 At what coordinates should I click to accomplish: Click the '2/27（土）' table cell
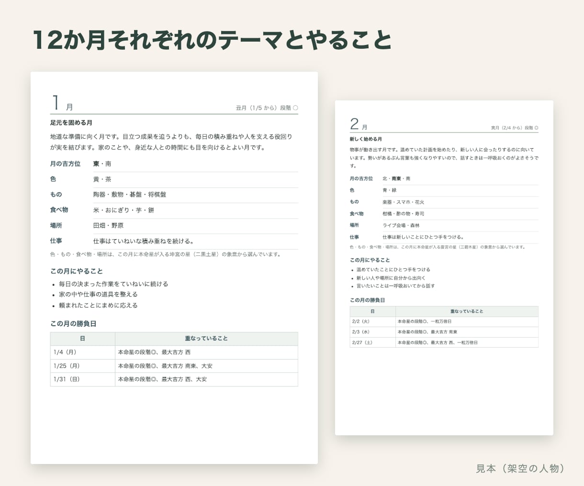pyautogui.click(x=373, y=342)
